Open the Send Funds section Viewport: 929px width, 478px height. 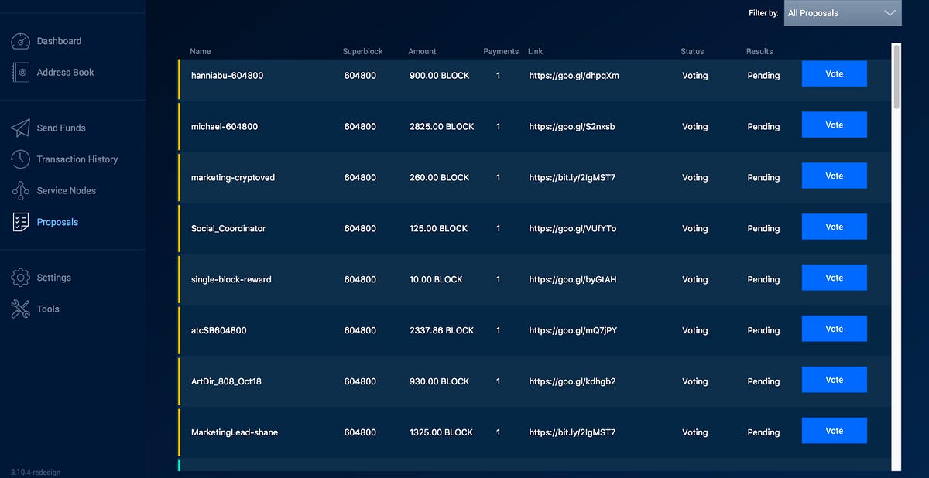[x=61, y=128]
